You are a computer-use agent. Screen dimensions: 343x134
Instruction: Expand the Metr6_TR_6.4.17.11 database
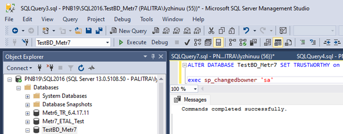pyautogui.click(x=27, y=113)
